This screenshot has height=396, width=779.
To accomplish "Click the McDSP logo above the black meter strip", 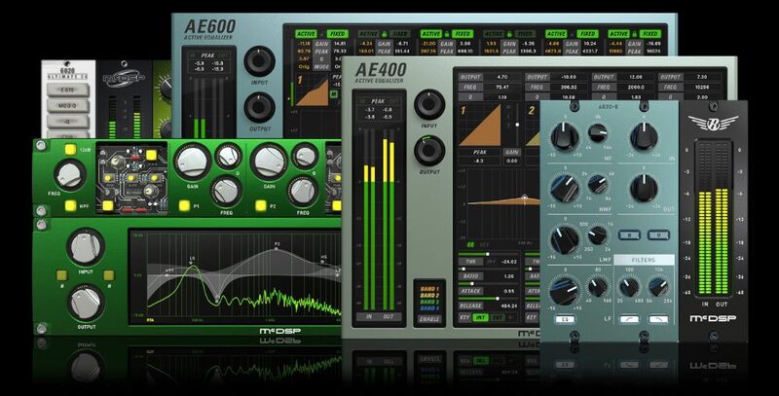I will [124, 78].
